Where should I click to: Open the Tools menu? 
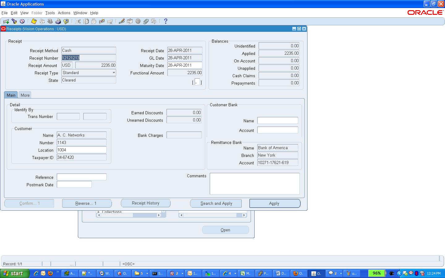pos(50,13)
